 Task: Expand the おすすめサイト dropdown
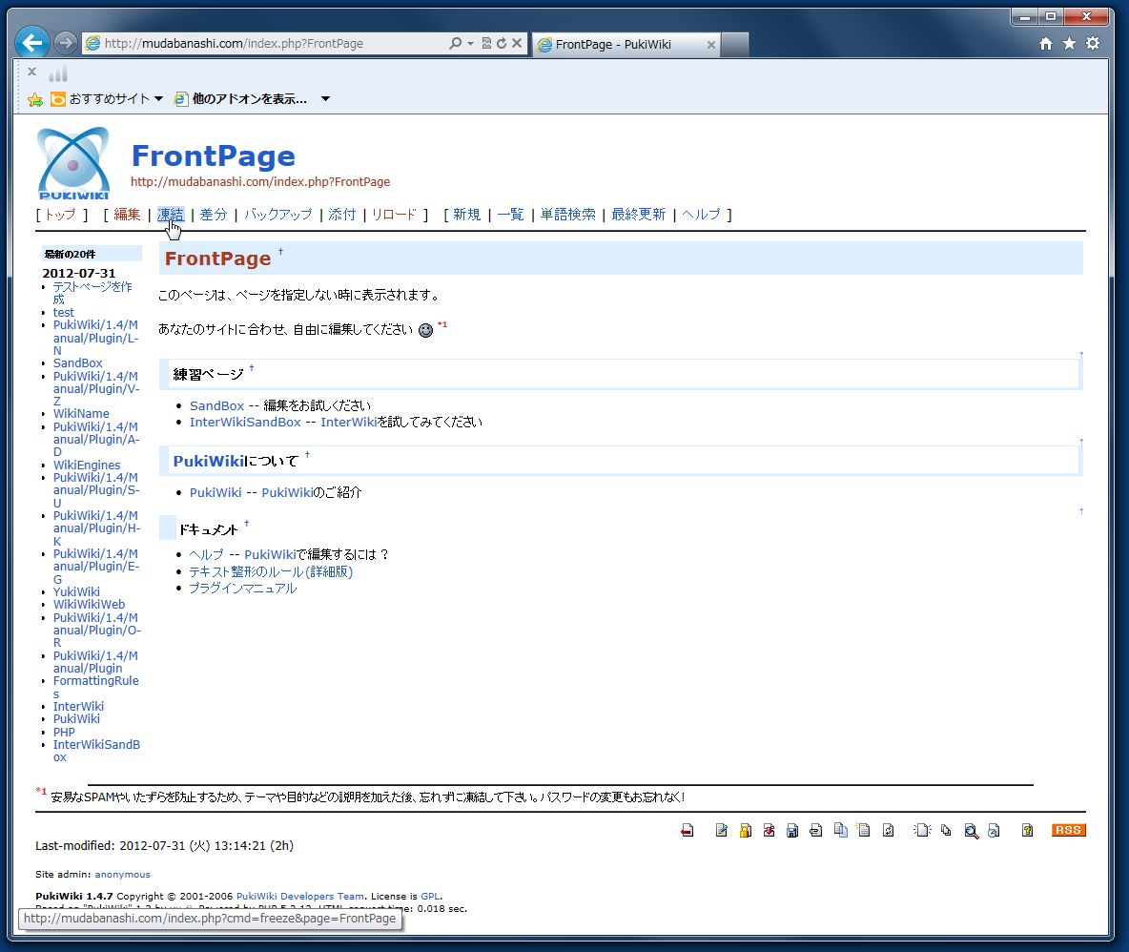coord(158,98)
